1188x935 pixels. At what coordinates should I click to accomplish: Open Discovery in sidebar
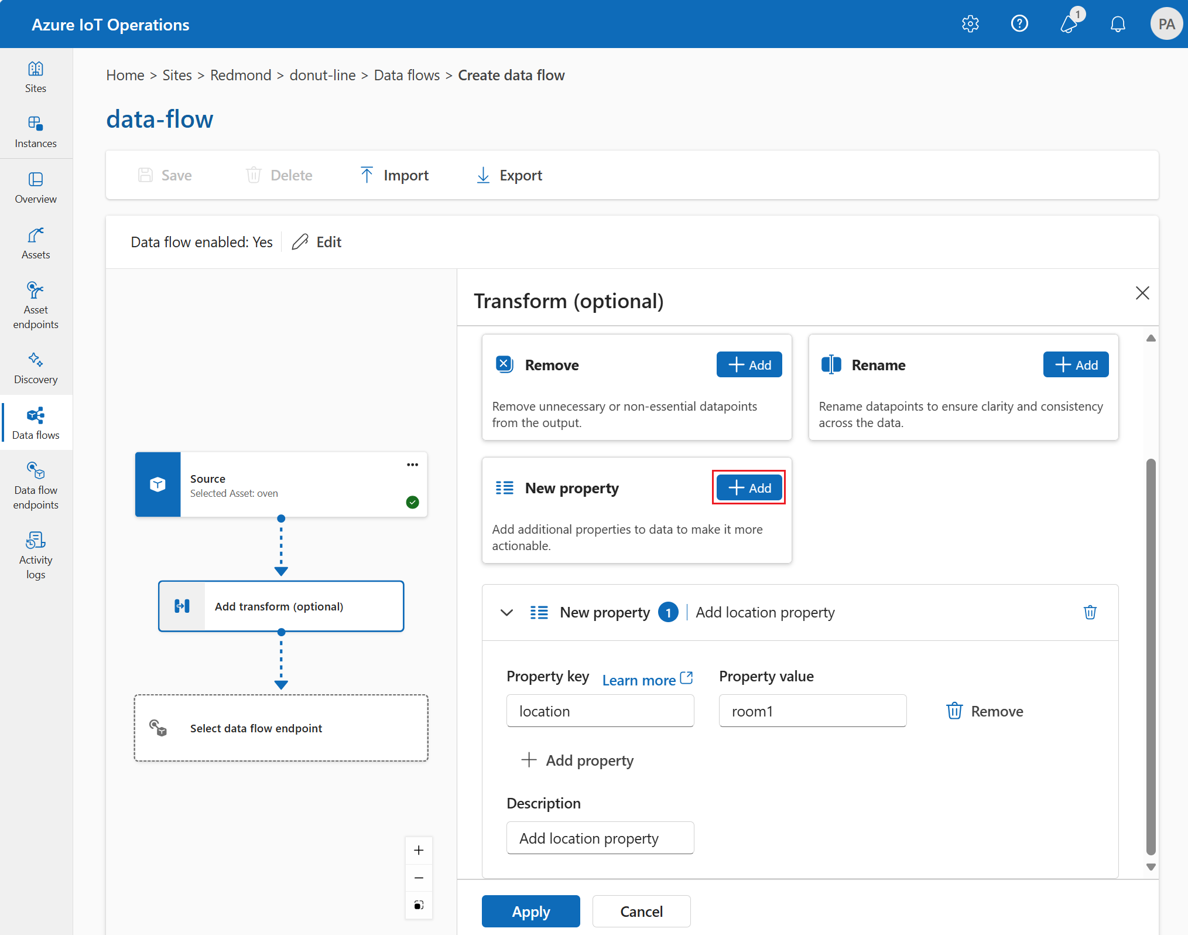[x=36, y=368]
